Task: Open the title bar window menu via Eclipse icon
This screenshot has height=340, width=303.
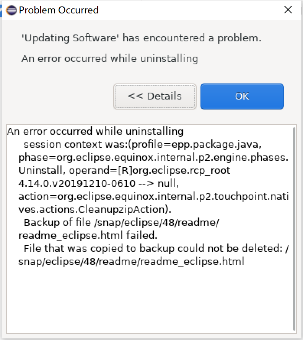Action: click(x=11, y=10)
